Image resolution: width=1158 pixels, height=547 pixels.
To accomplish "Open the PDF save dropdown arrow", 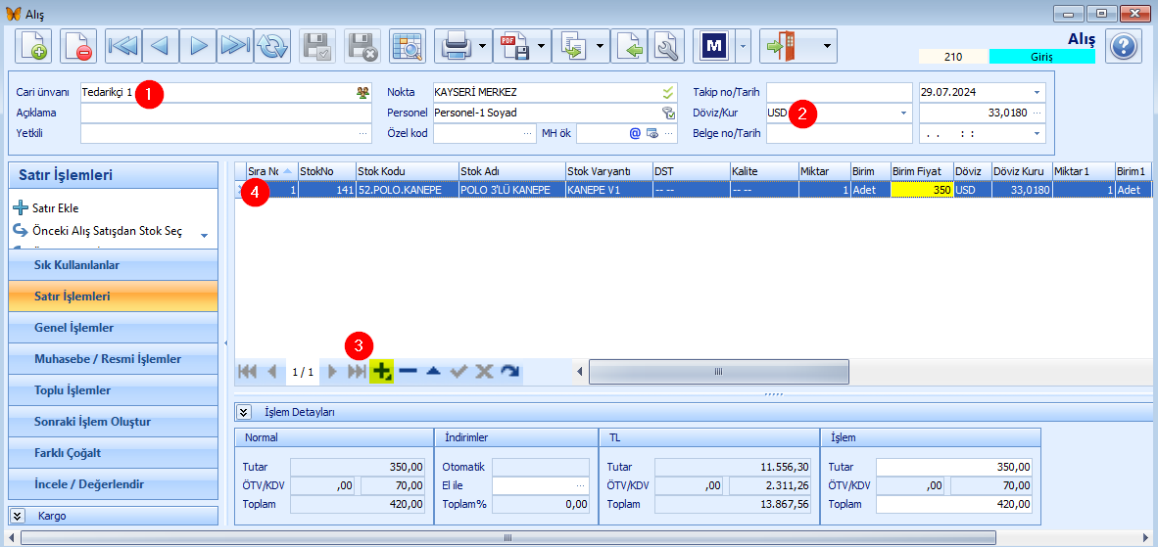I will 542,47.
